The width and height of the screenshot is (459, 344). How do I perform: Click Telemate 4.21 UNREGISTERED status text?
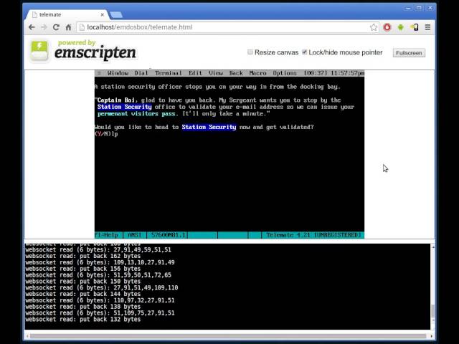pyautogui.click(x=313, y=235)
